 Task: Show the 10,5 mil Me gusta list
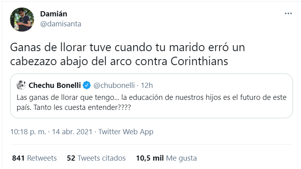point(166,158)
